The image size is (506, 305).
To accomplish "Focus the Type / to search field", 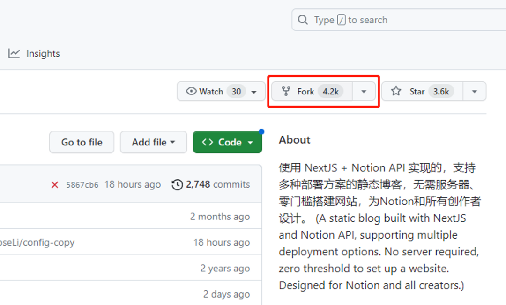I will click(x=398, y=20).
